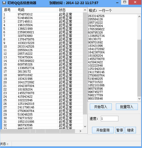Focus the 速度 input field

click(x=110, y=119)
